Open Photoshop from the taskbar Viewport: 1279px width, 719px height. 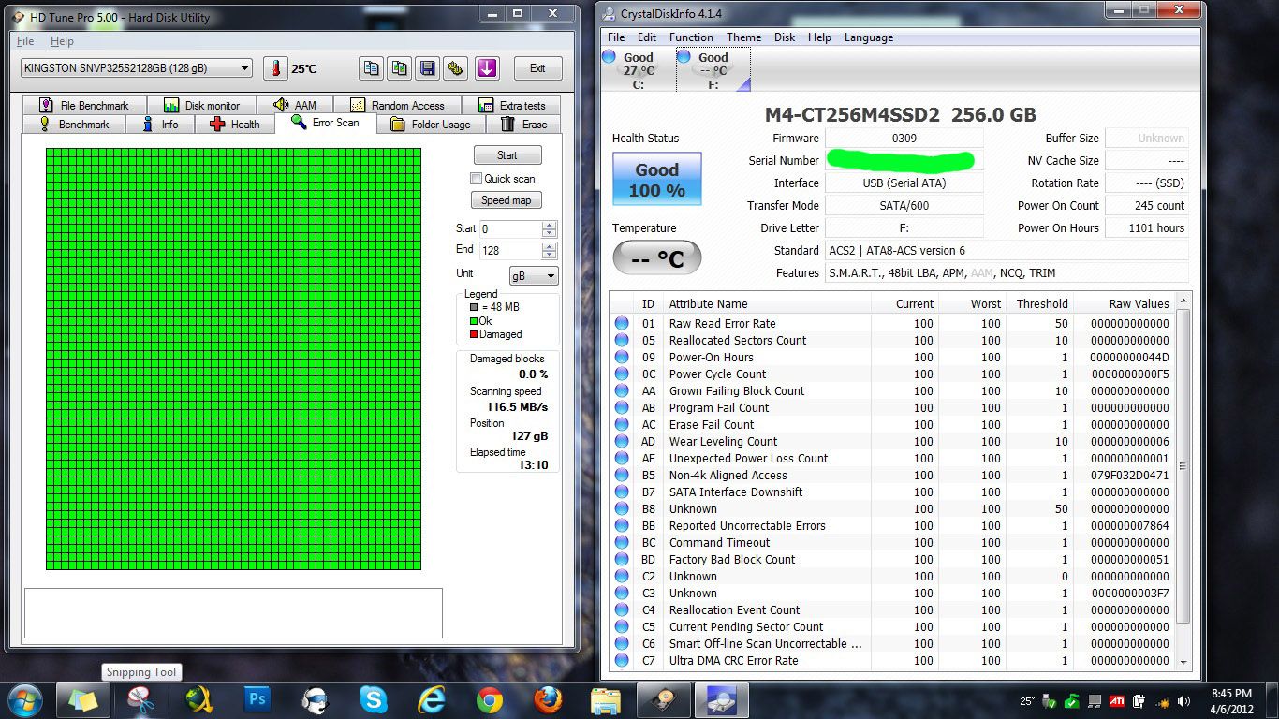point(257,700)
